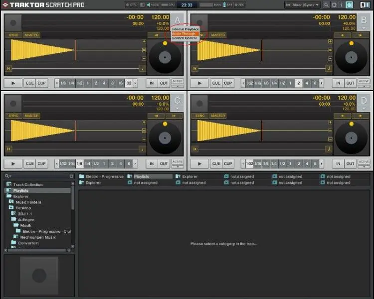Select Audio Through from the deck menu
374x299 pixels.
(x=184, y=34)
